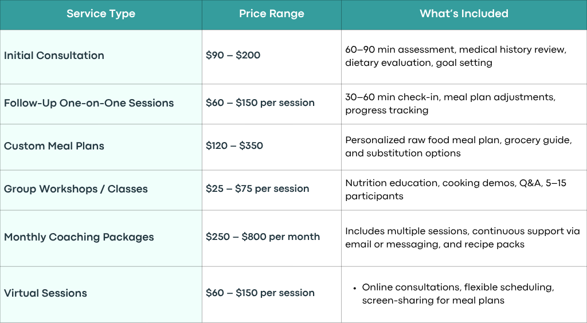Click the Nutrition education, cooking demos description
Viewport: 587px width, 323px height.
[x=456, y=190]
